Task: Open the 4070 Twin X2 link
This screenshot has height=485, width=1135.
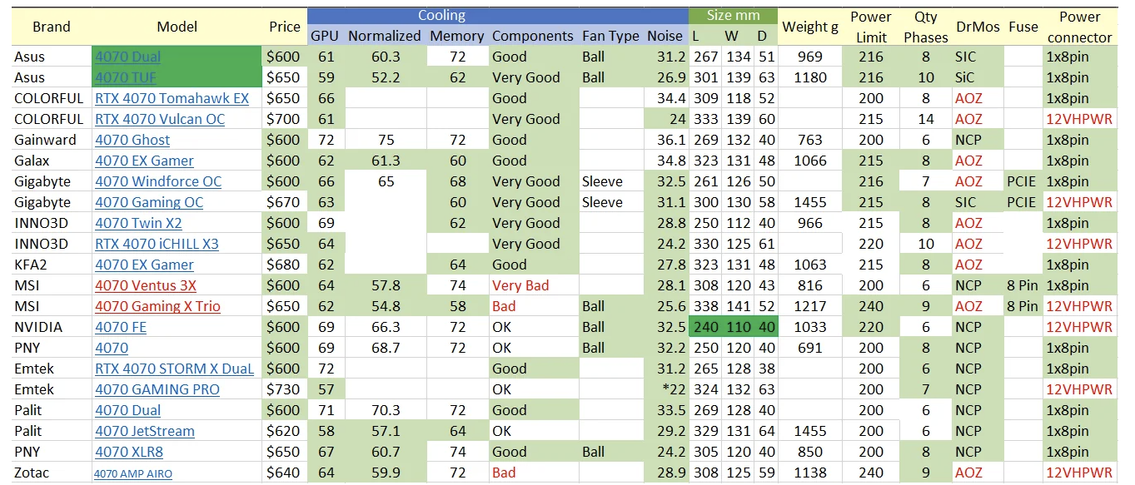Action: pos(138,223)
